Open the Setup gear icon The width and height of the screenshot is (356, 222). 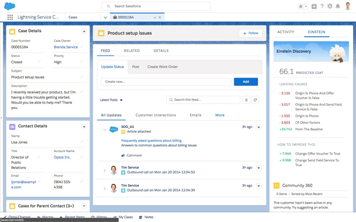pos(330,7)
